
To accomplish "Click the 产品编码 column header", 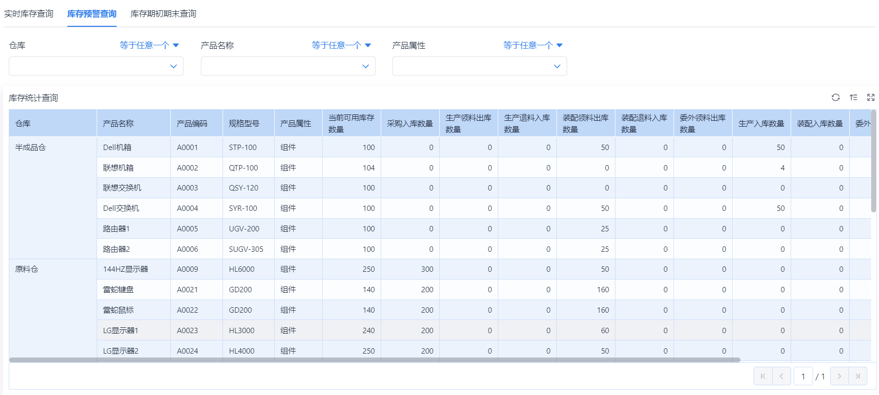I will [x=197, y=123].
